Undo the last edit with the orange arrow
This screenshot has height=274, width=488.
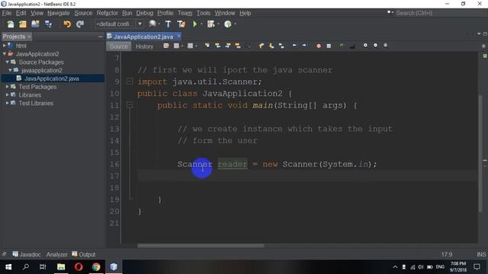pyautogui.click(x=67, y=24)
